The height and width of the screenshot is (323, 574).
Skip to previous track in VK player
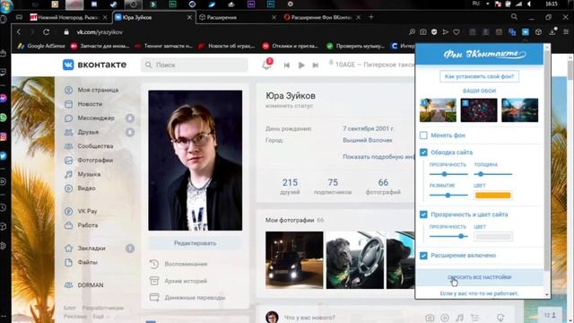287,65
